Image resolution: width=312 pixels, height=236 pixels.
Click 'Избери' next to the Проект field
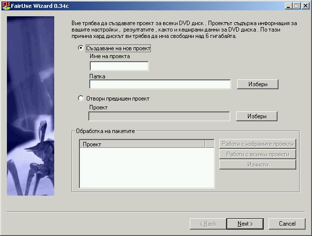click(x=257, y=116)
